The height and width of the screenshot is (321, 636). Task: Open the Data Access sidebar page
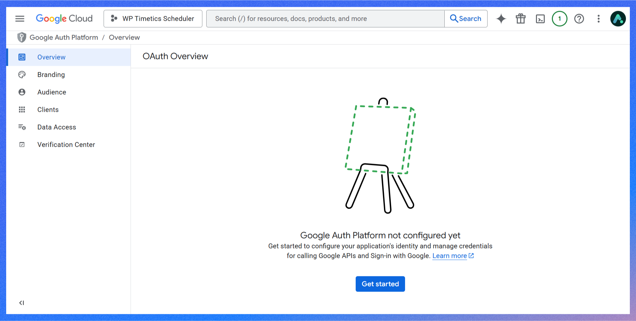pyautogui.click(x=69, y=127)
